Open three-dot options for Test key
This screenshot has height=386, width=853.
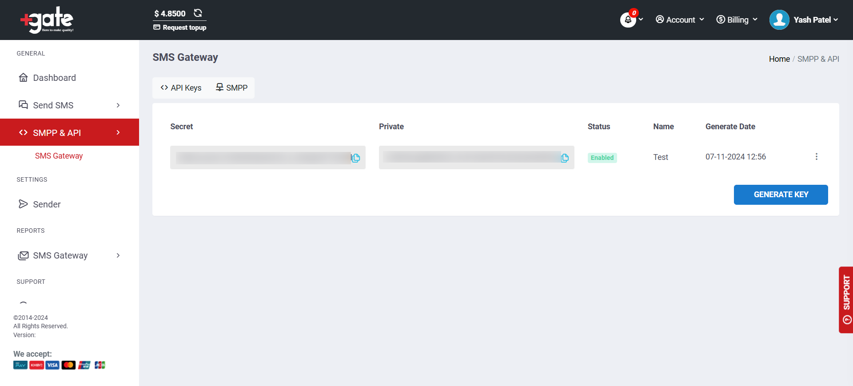[816, 157]
